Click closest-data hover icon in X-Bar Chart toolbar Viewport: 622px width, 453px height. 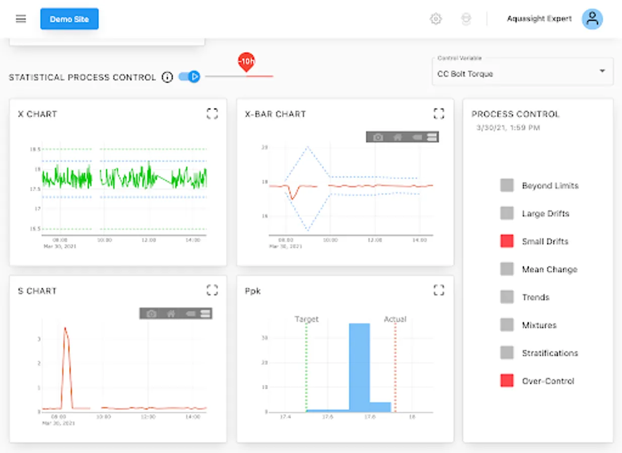417,137
